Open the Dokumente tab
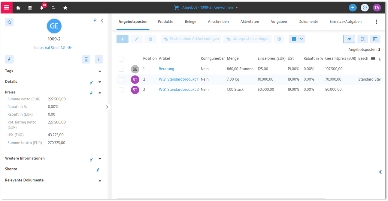This screenshot has height=201, width=388. [308, 22]
